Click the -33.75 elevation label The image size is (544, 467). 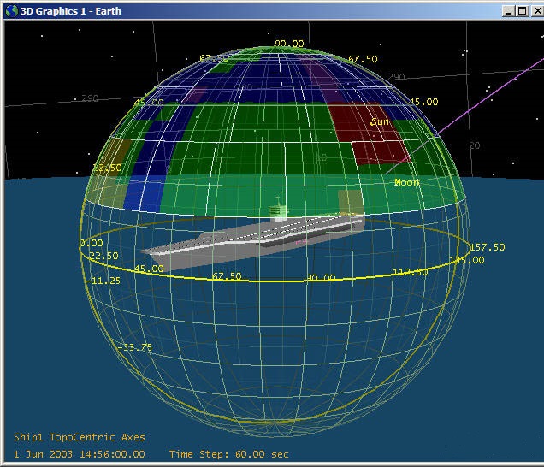click(135, 347)
